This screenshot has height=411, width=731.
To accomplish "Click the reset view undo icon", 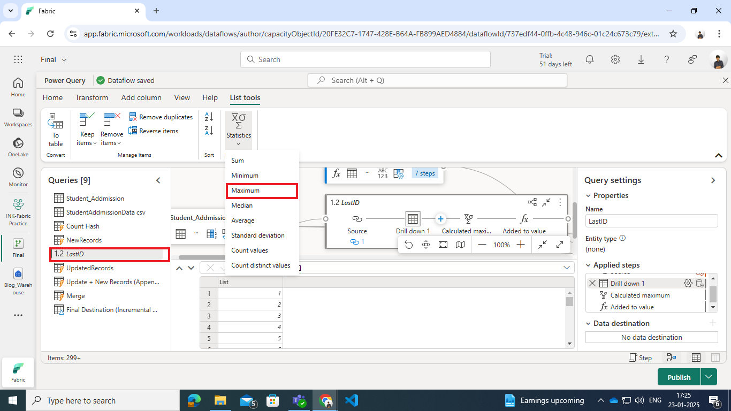I will 409,245.
